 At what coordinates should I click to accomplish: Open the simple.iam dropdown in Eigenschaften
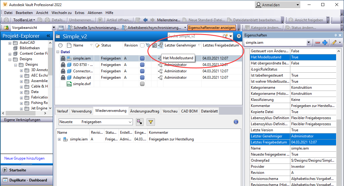click(309, 43)
